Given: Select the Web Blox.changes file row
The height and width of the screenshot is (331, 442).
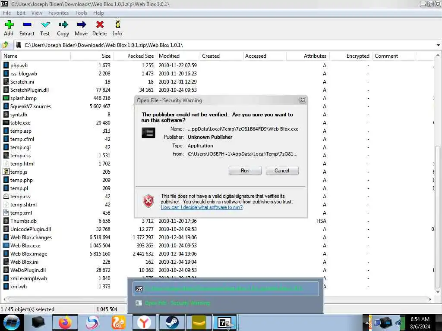Looking at the screenshot, I should point(217,237).
